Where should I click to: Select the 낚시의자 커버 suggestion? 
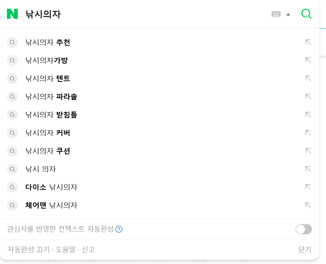pos(48,133)
